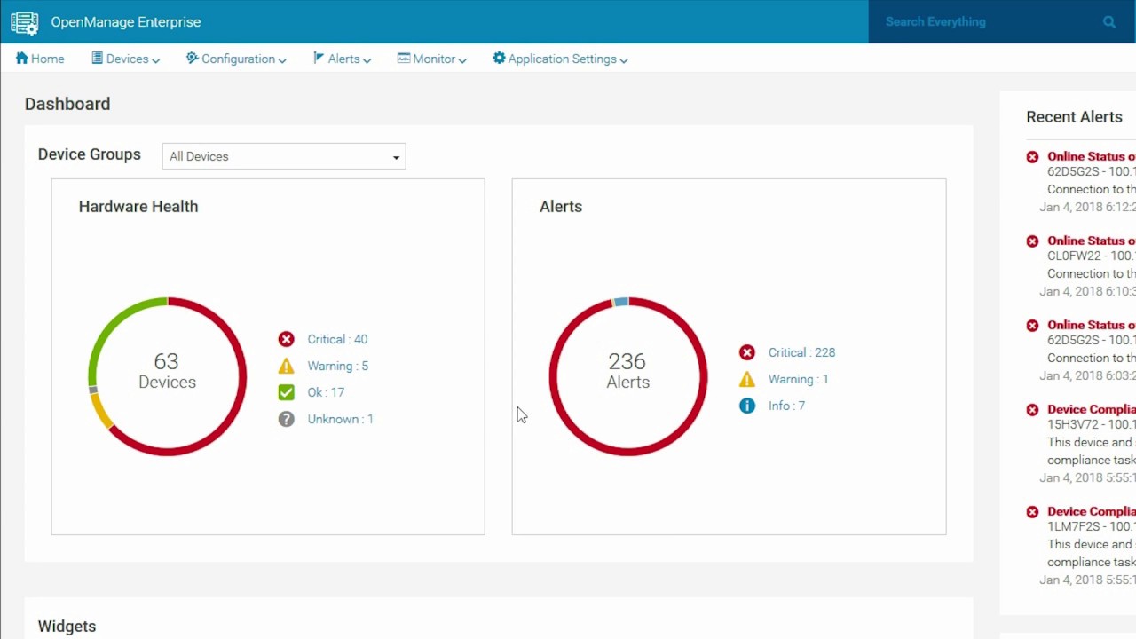Click the Devices menu list icon
Image resolution: width=1136 pixels, height=639 pixels.
pos(98,59)
